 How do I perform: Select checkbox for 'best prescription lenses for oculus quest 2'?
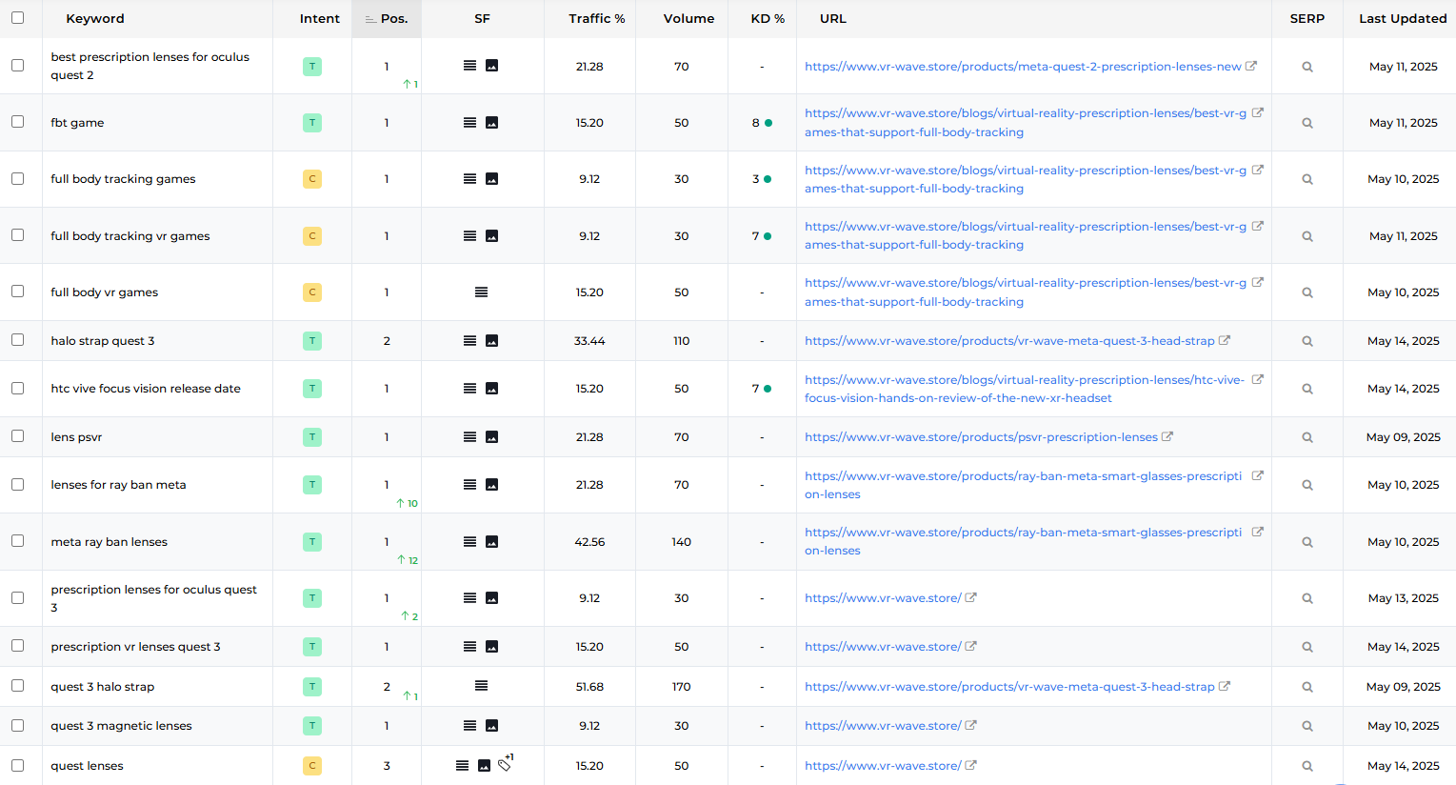point(17,66)
